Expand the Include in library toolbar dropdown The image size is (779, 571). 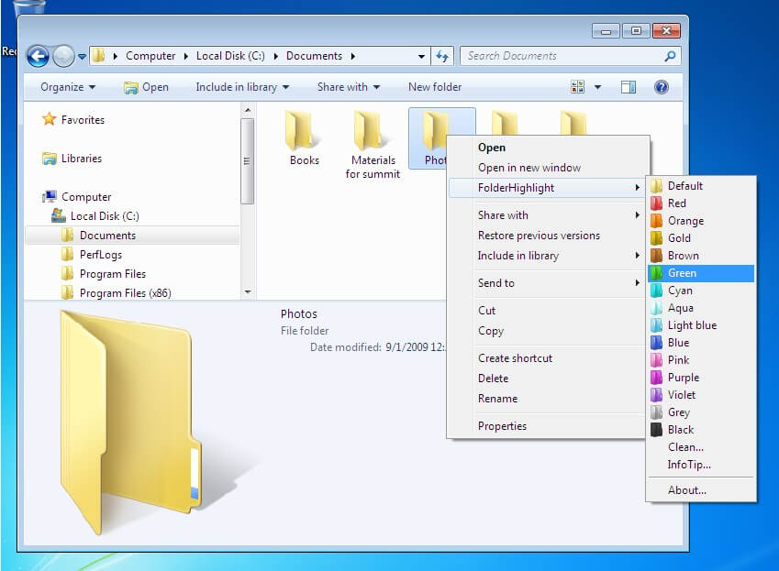pyautogui.click(x=242, y=87)
